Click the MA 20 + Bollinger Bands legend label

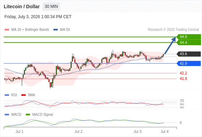point(30,30)
